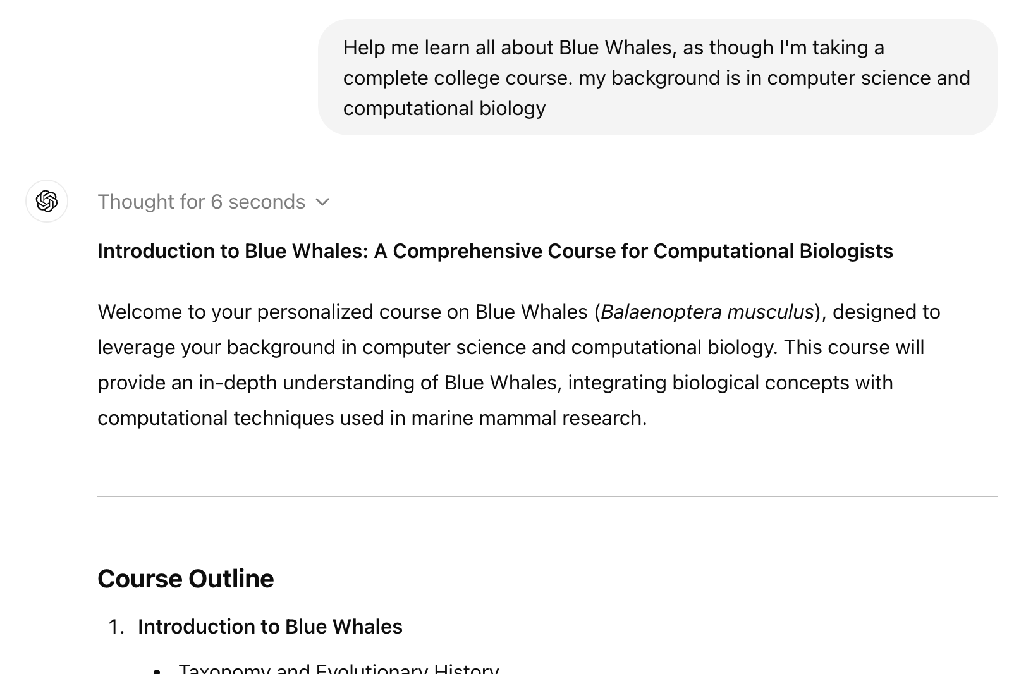1014x674 pixels.
Task: Click the Taxonomy and Evolutionary History bullet
Action: click(338, 668)
